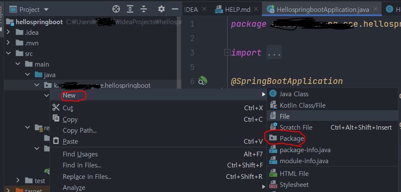401x192 pixels.
Task: Collapse the hellospringboot package node
Action: 37,85
